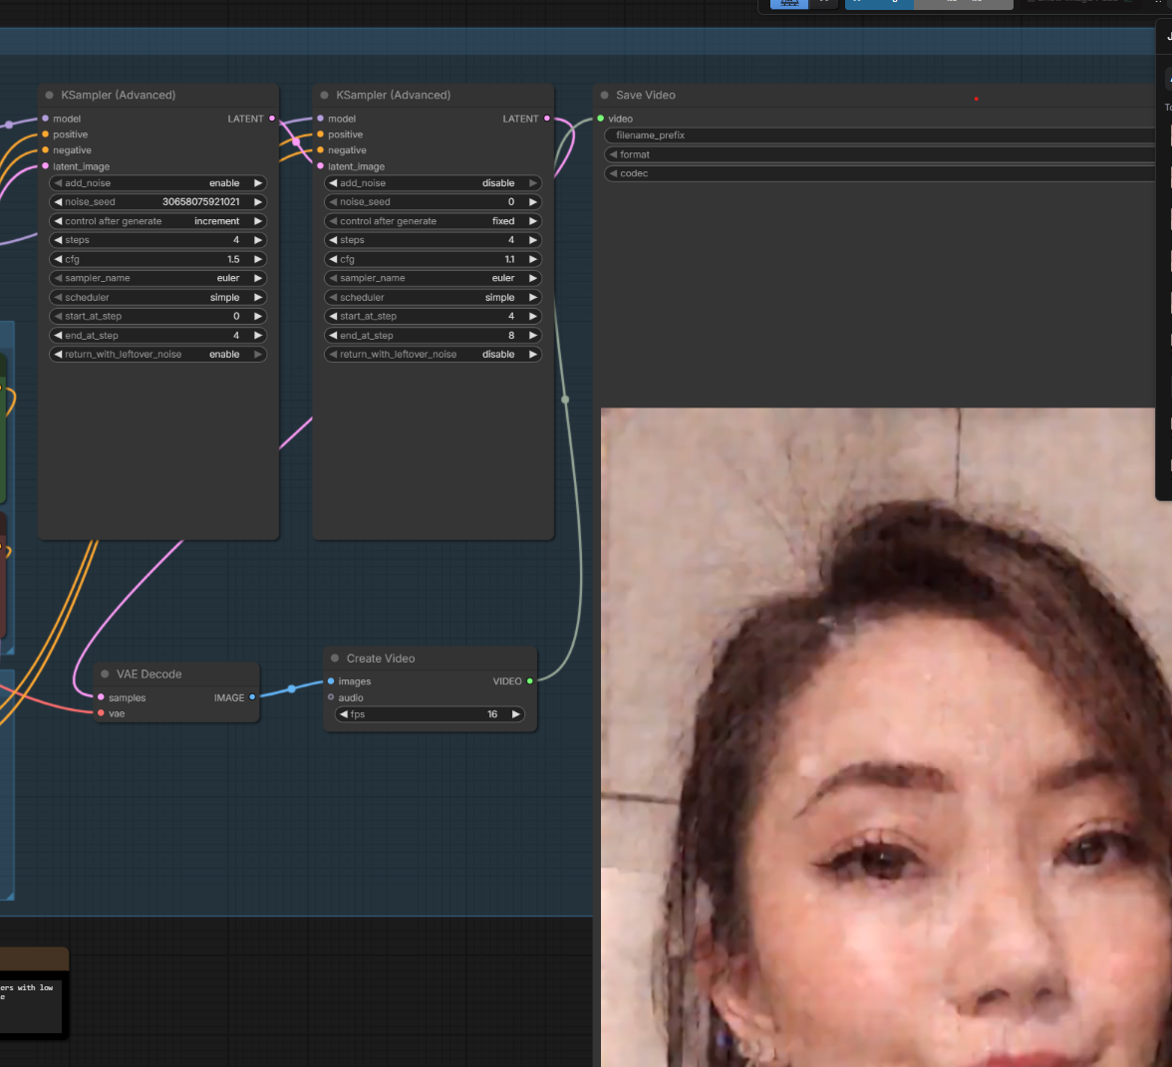1172x1067 pixels.
Task: Click the model input port on the left KSampler
Action: tap(46, 119)
